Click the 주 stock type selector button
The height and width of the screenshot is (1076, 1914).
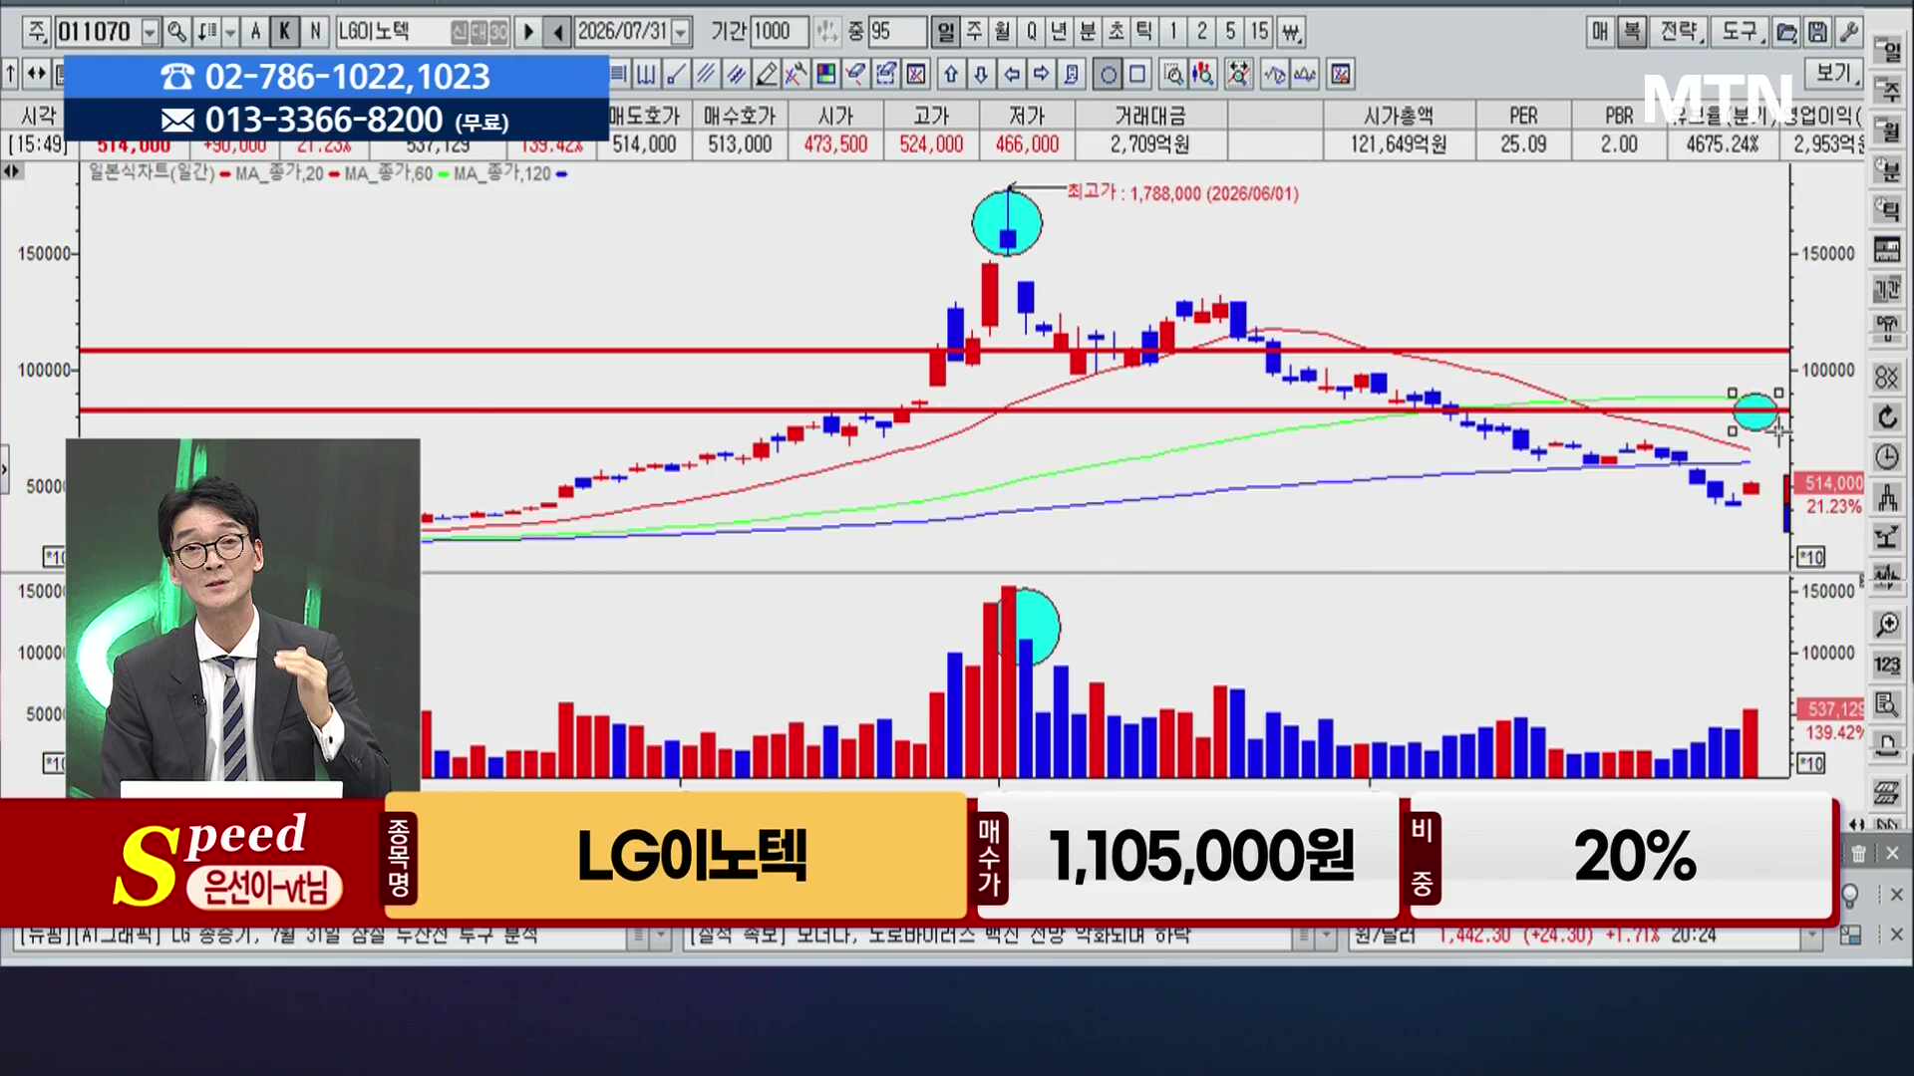[x=37, y=32]
